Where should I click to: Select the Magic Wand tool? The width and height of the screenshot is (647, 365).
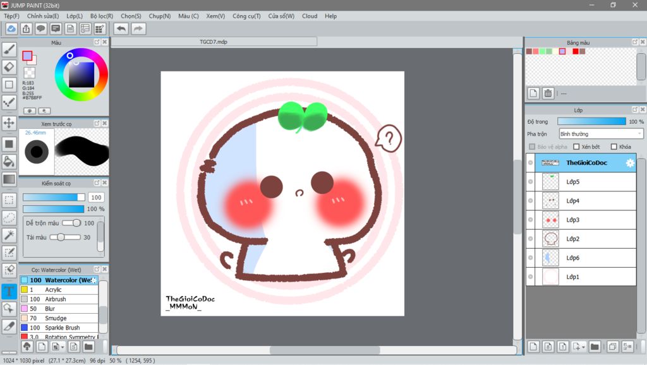9,235
